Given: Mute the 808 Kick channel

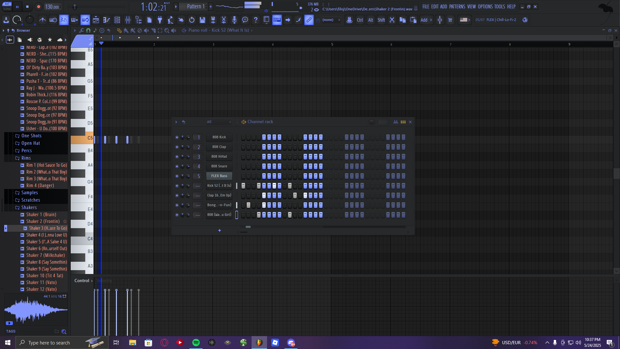Looking at the screenshot, I should point(177,137).
